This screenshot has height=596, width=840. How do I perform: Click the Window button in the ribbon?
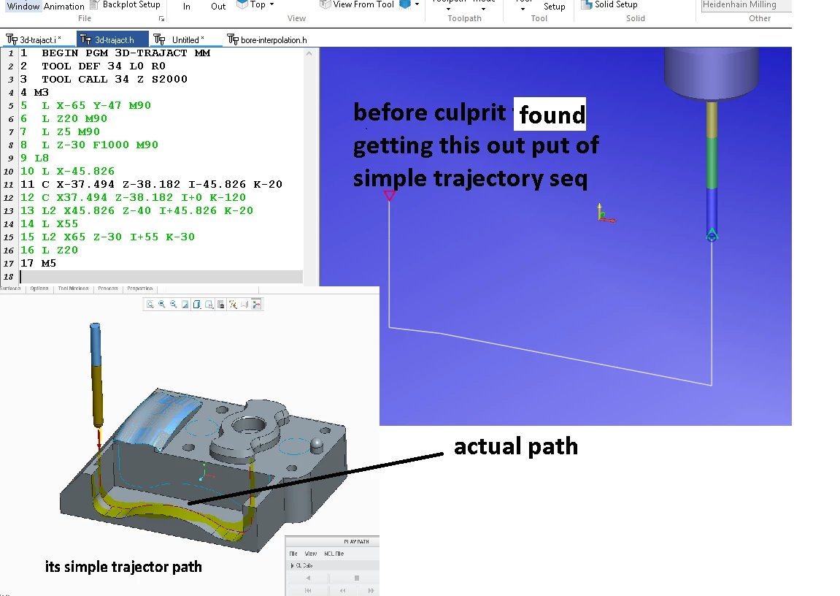pos(23,6)
